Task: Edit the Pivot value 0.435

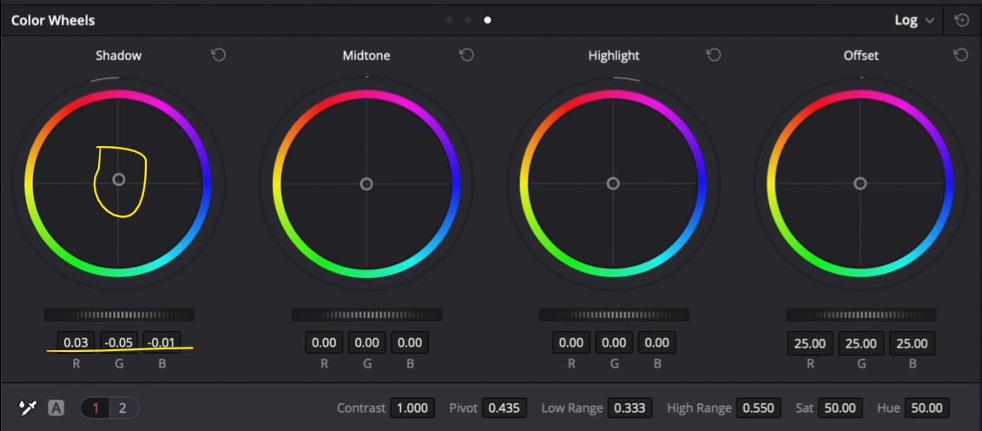Action: (x=504, y=408)
